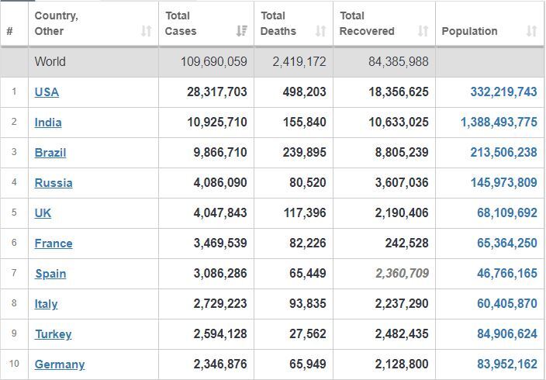This screenshot has height=380, width=546.
Task: Select Brazil total deaths 239,895
Action: 304,153
